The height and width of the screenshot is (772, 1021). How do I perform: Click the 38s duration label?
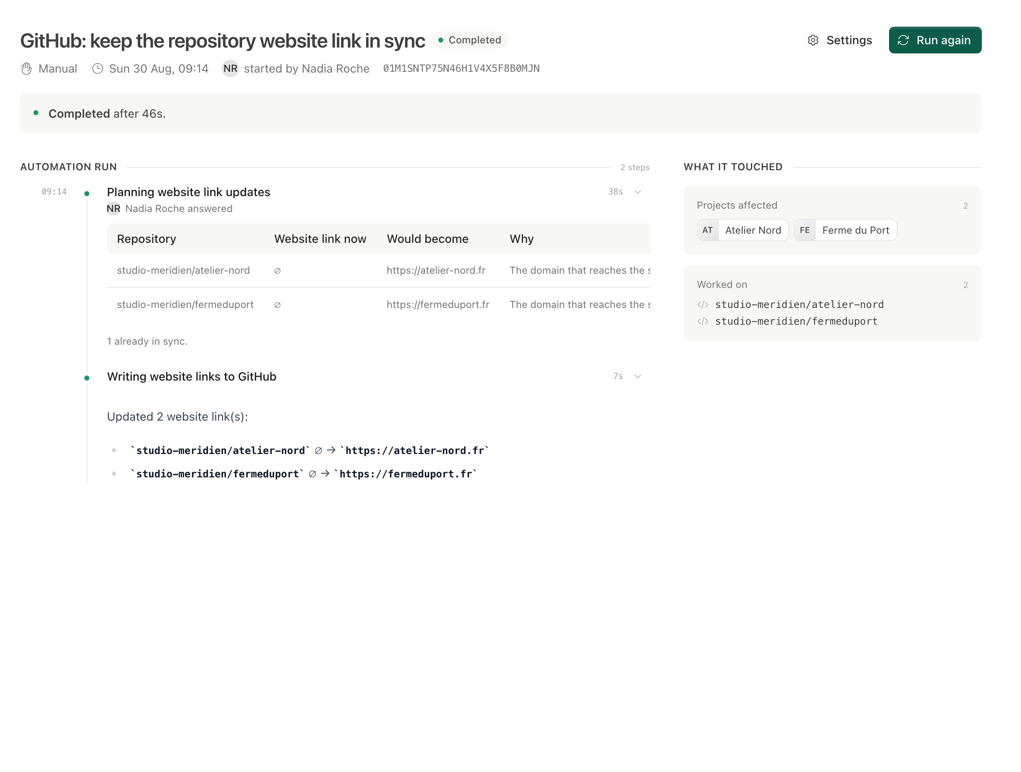pyautogui.click(x=615, y=192)
